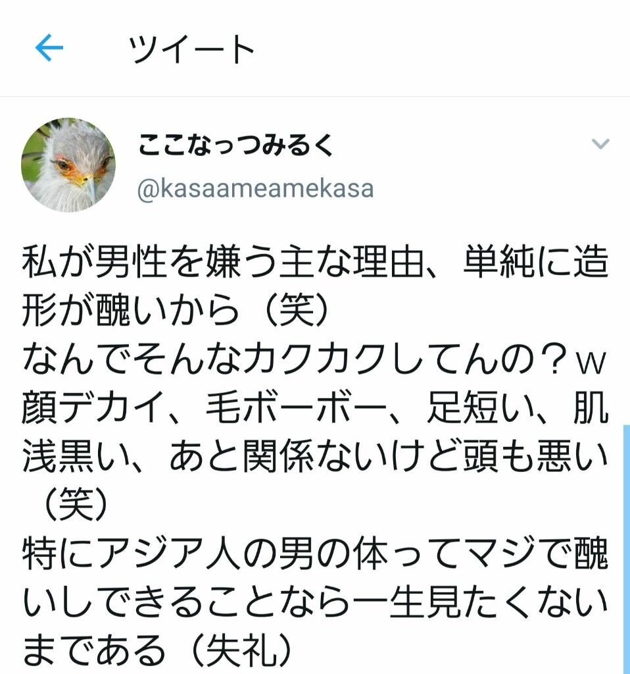Go back using the blue arrow
This screenshot has width=630, height=674.
[x=49, y=47]
